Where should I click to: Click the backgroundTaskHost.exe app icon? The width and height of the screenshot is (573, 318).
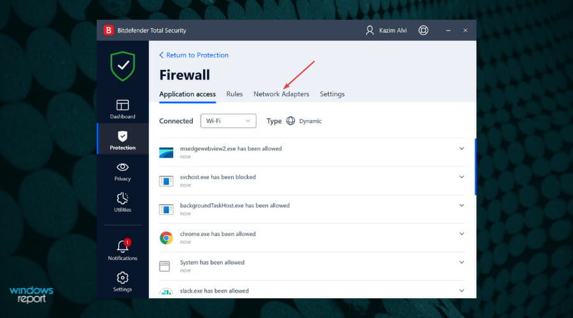[x=166, y=210]
